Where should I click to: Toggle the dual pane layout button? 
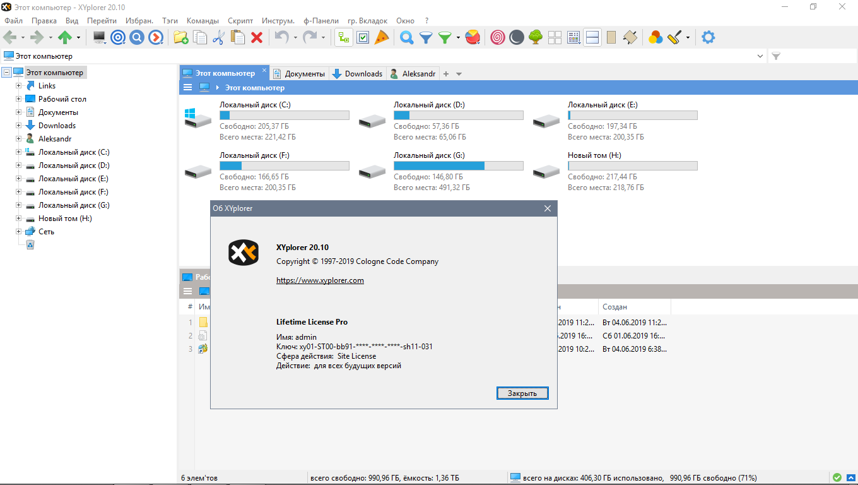(x=592, y=38)
